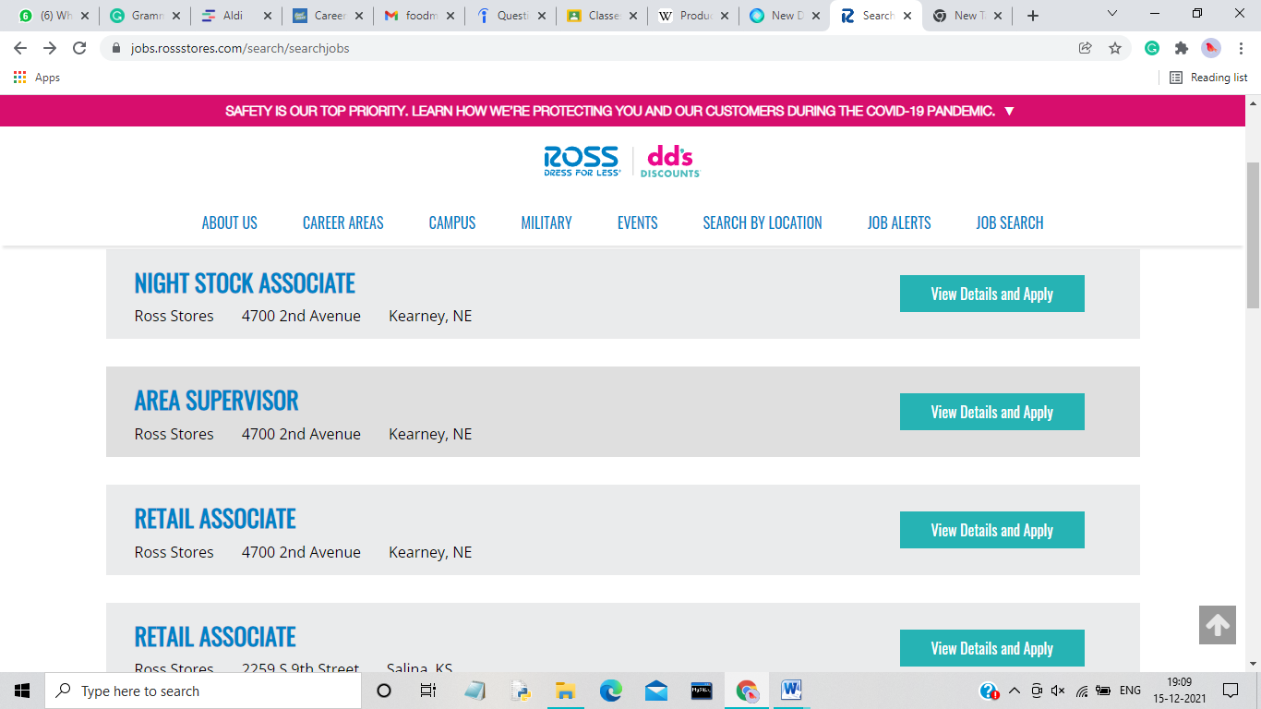
Task: Open the Chrome profile avatar
Action: (x=1211, y=48)
